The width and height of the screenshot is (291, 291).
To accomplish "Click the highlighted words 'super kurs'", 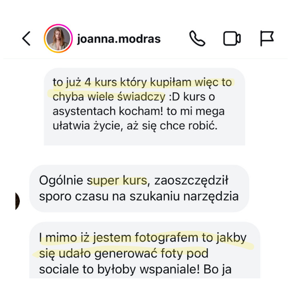I will click(117, 180).
